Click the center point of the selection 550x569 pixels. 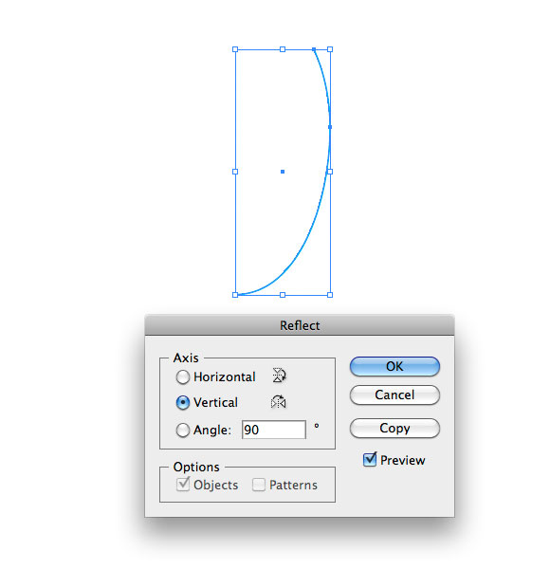tap(283, 172)
